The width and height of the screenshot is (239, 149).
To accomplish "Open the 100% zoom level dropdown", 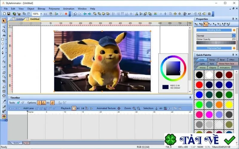I will pyautogui.click(x=41, y=14).
